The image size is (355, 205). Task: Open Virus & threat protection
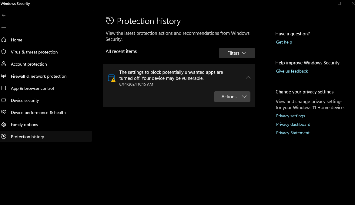coord(46,52)
